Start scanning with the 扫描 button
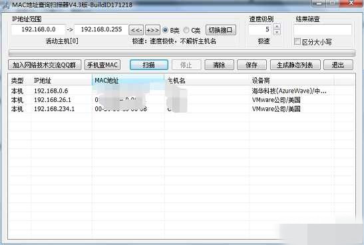This screenshot has width=364, height=245. [149, 65]
